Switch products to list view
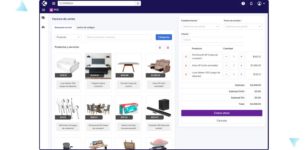The height and width of the screenshot is (150, 308). point(160,48)
